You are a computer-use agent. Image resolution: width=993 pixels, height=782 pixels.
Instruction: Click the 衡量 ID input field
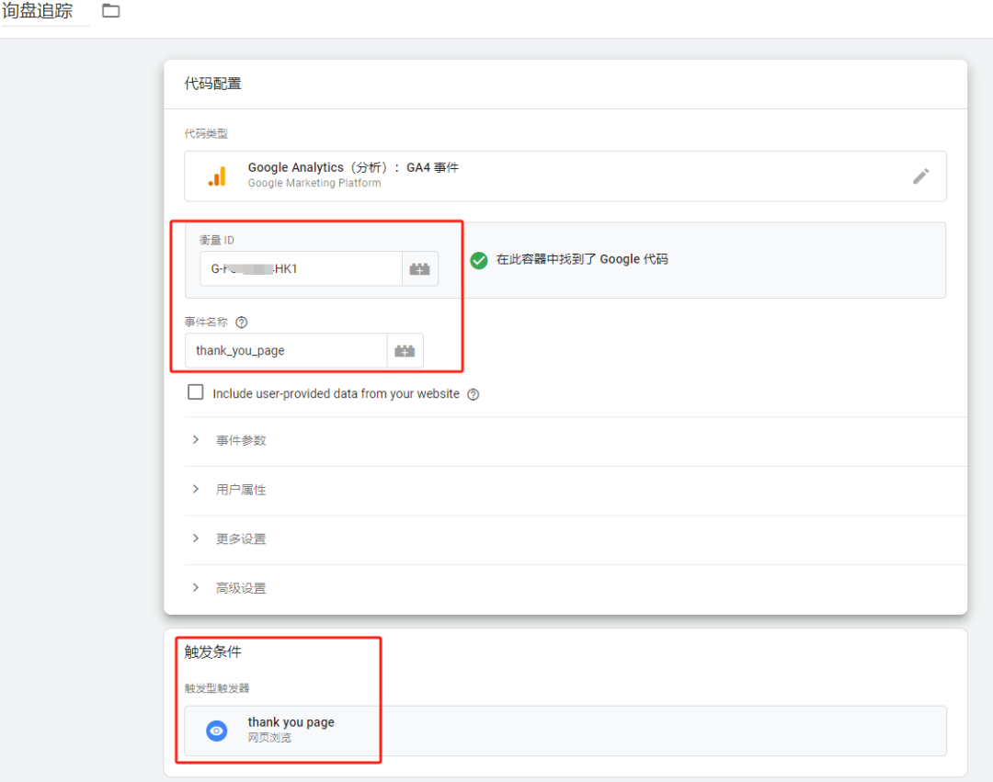pyautogui.click(x=301, y=269)
